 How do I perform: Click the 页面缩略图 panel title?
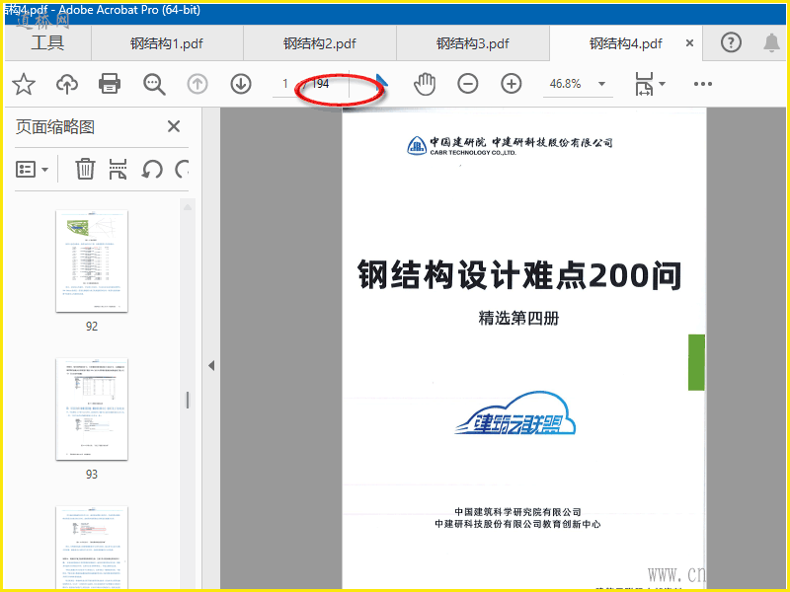click(55, 127)
